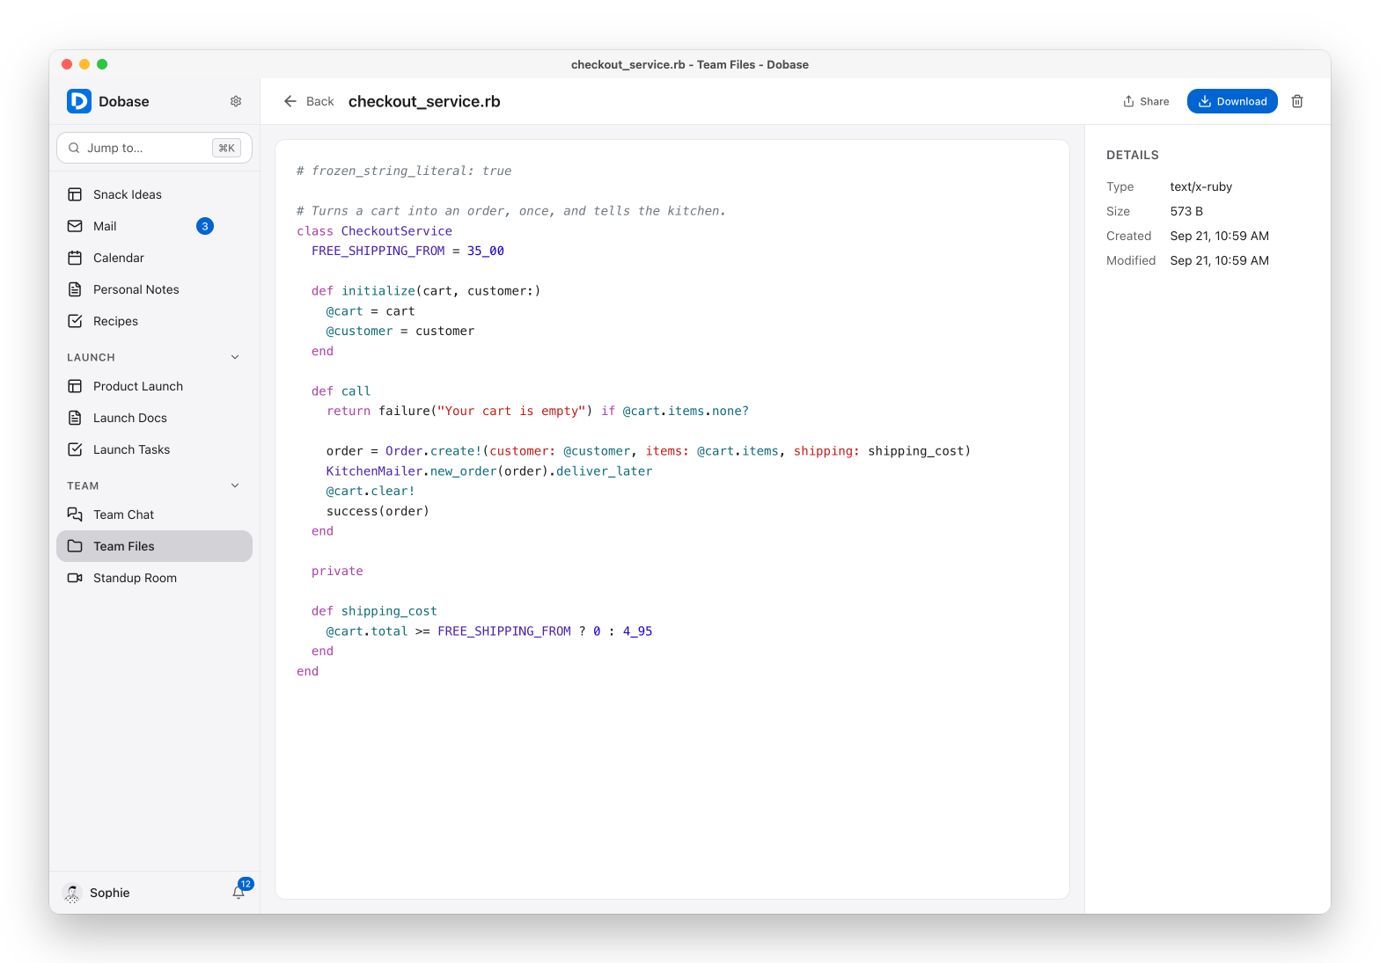Click the Team Files folder icon
Viewport: 1380px width, 963px height.
pyautogui.click(x=75, y=546)
